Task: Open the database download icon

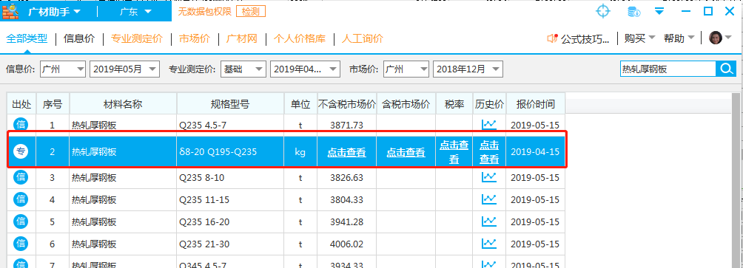Action: click(634, 11)
